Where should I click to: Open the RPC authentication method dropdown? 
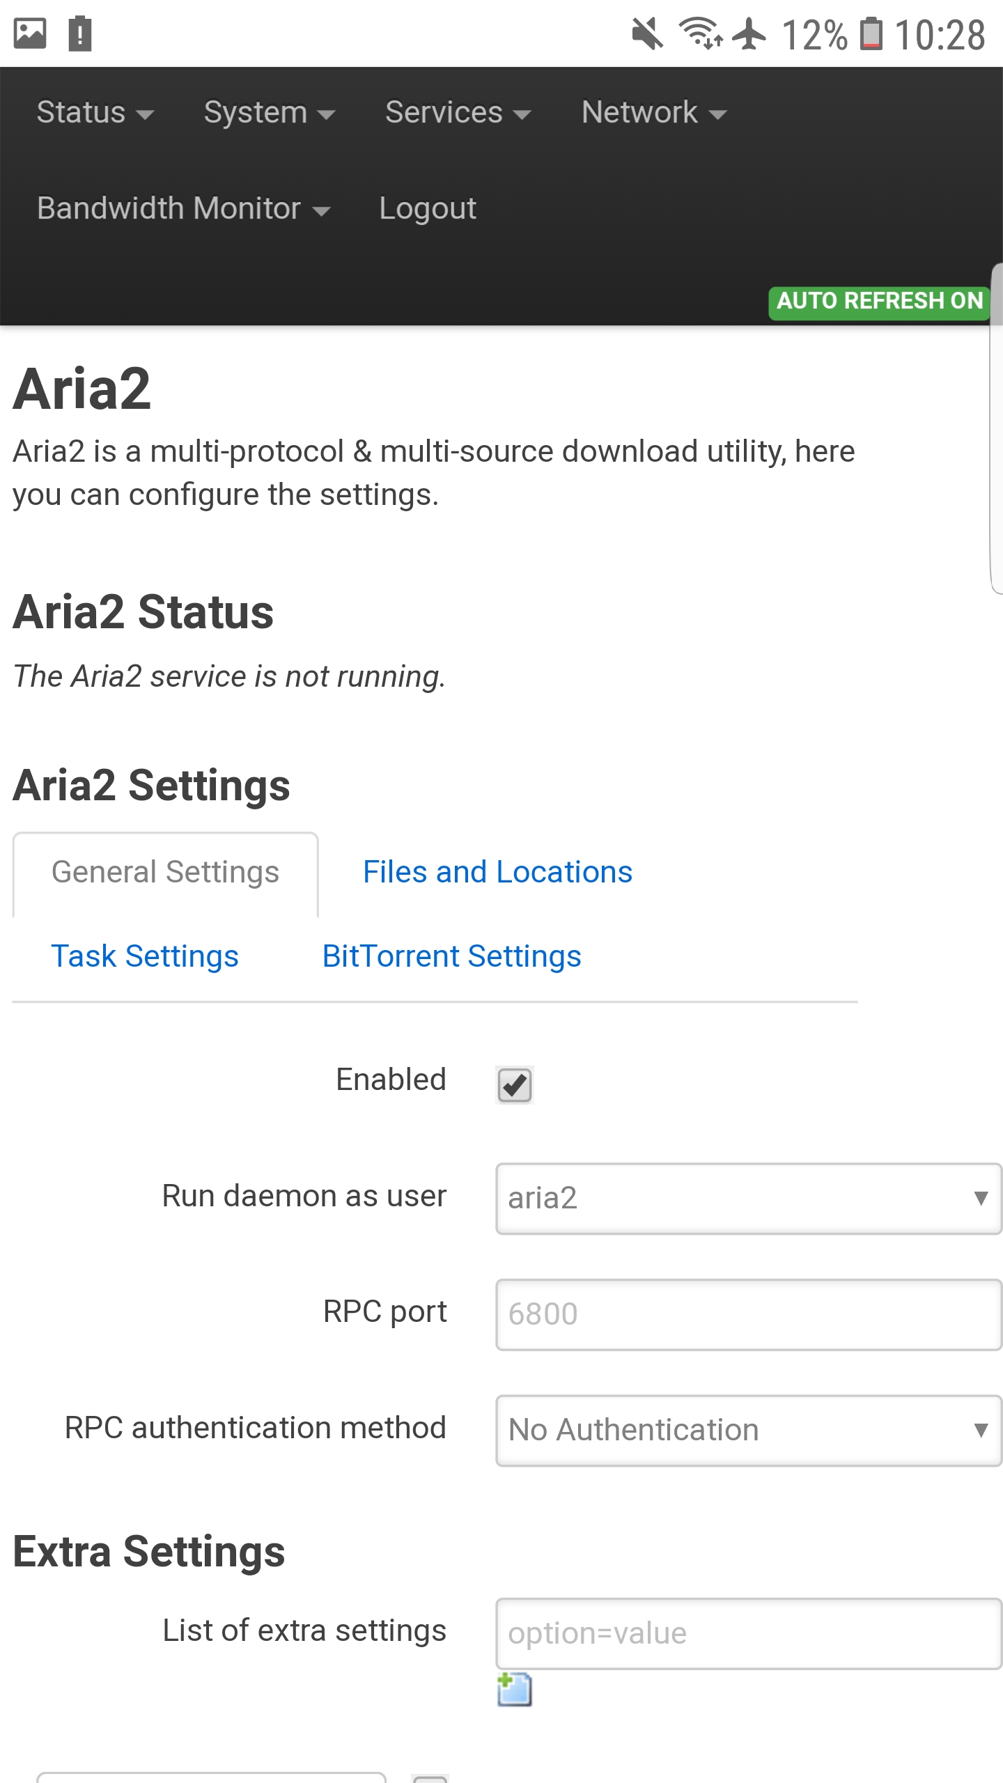point(748,1430)
